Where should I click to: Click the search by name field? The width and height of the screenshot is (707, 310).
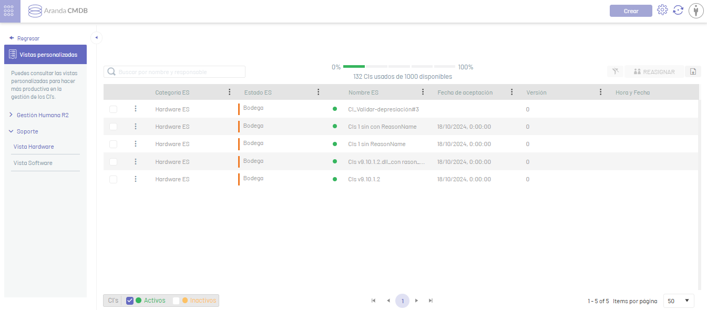[x=179, y=72]
